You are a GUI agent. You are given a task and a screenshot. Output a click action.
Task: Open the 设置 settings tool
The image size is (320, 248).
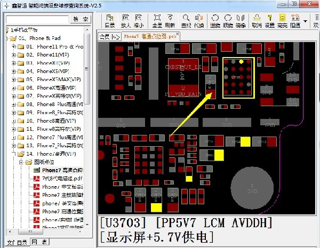point(269,21)
